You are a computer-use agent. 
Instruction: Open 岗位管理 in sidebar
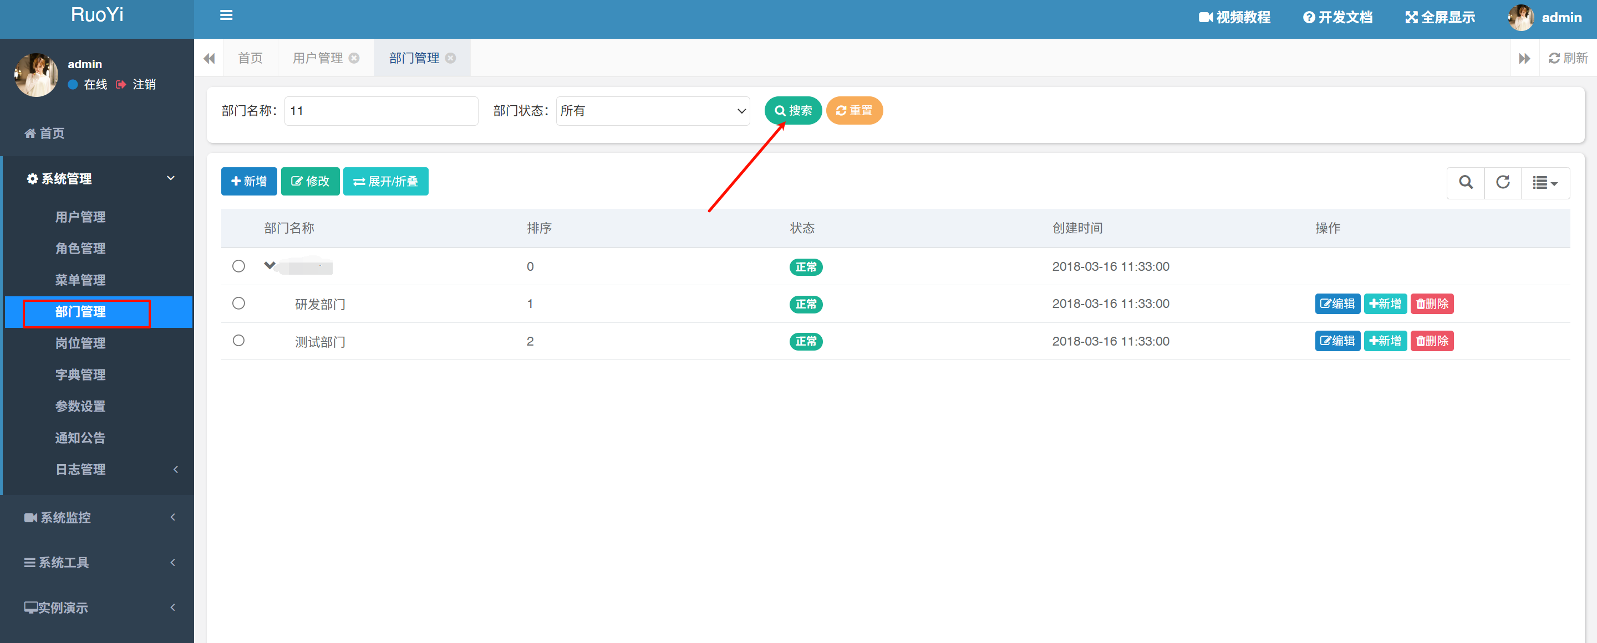click(80, 343)
